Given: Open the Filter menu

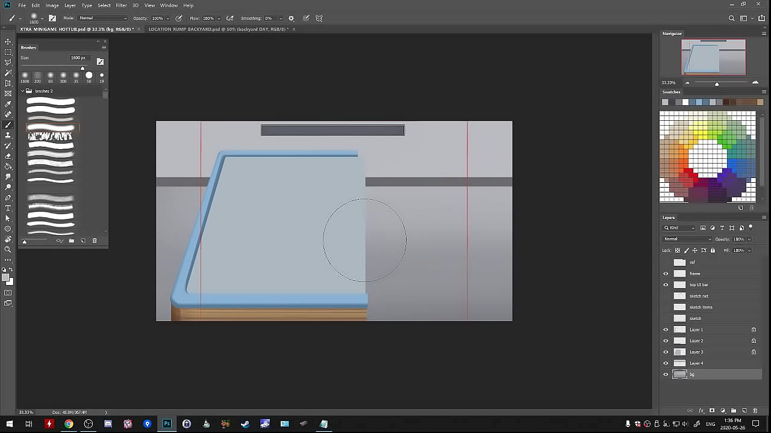Looking at the screenshot, I should (x=121, y=5).
